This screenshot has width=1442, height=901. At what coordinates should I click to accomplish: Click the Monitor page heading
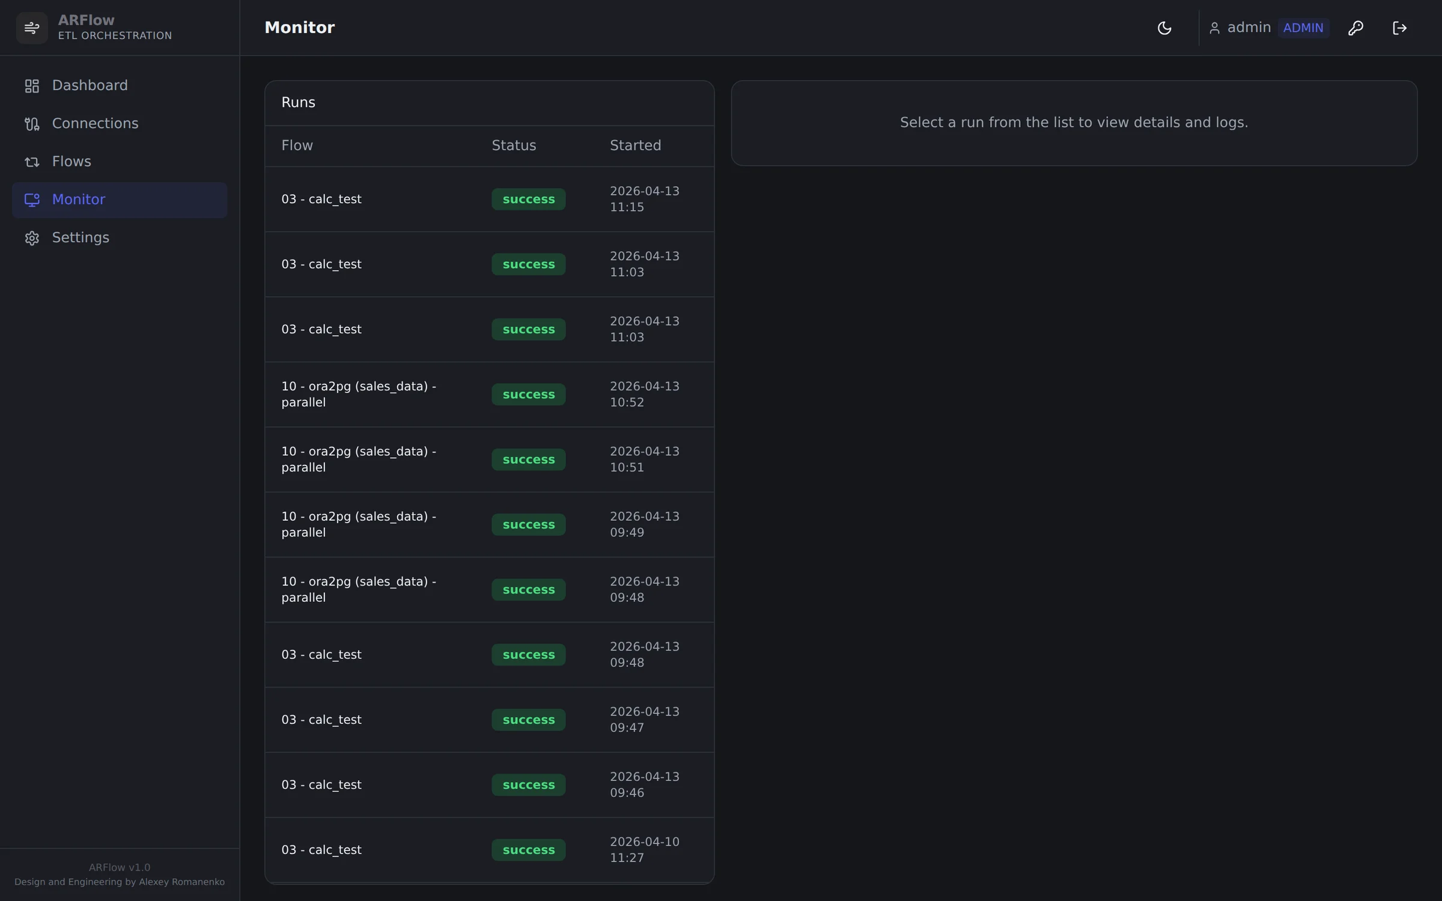(x=299, y=28)
